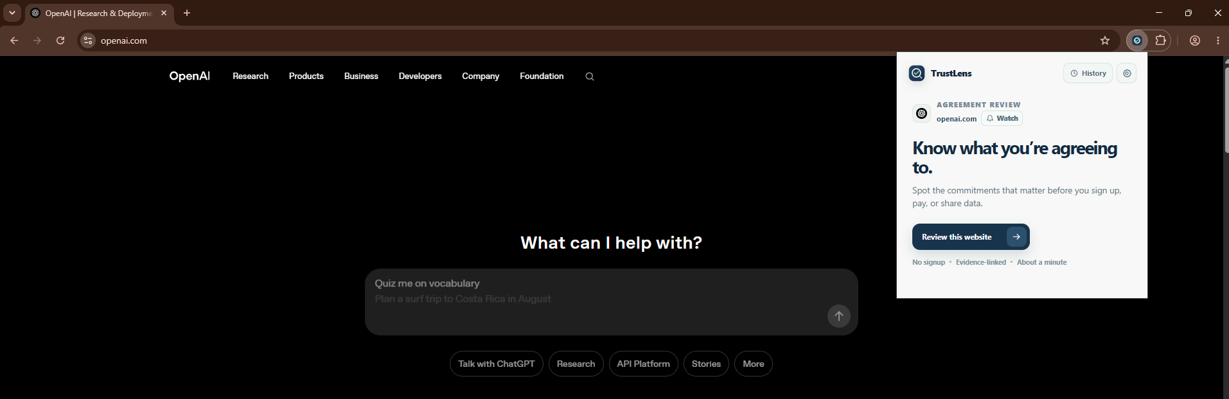This screenshot has height=399, width=1229.
Task: Open the Business nav menu
Action: point(361,76)
